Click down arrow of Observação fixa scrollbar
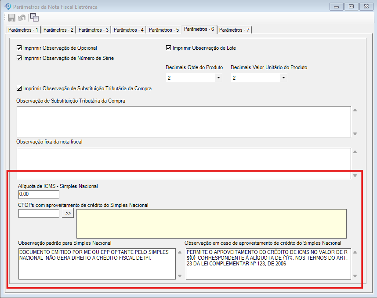The height and width of the screenshot is (298, 377). pos(355,176)
